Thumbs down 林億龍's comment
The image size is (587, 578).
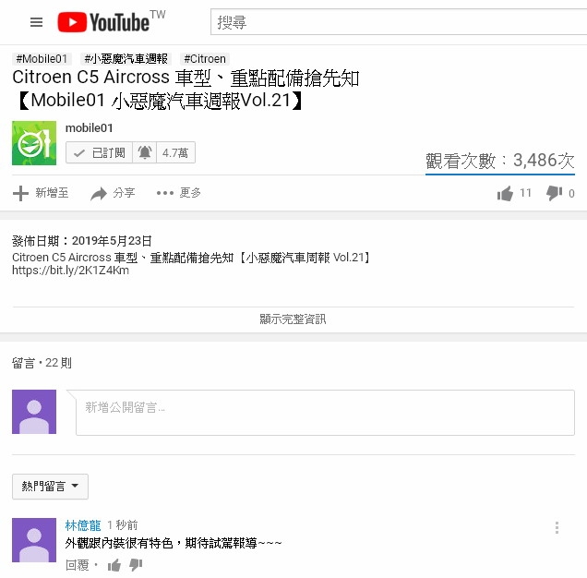136,565
